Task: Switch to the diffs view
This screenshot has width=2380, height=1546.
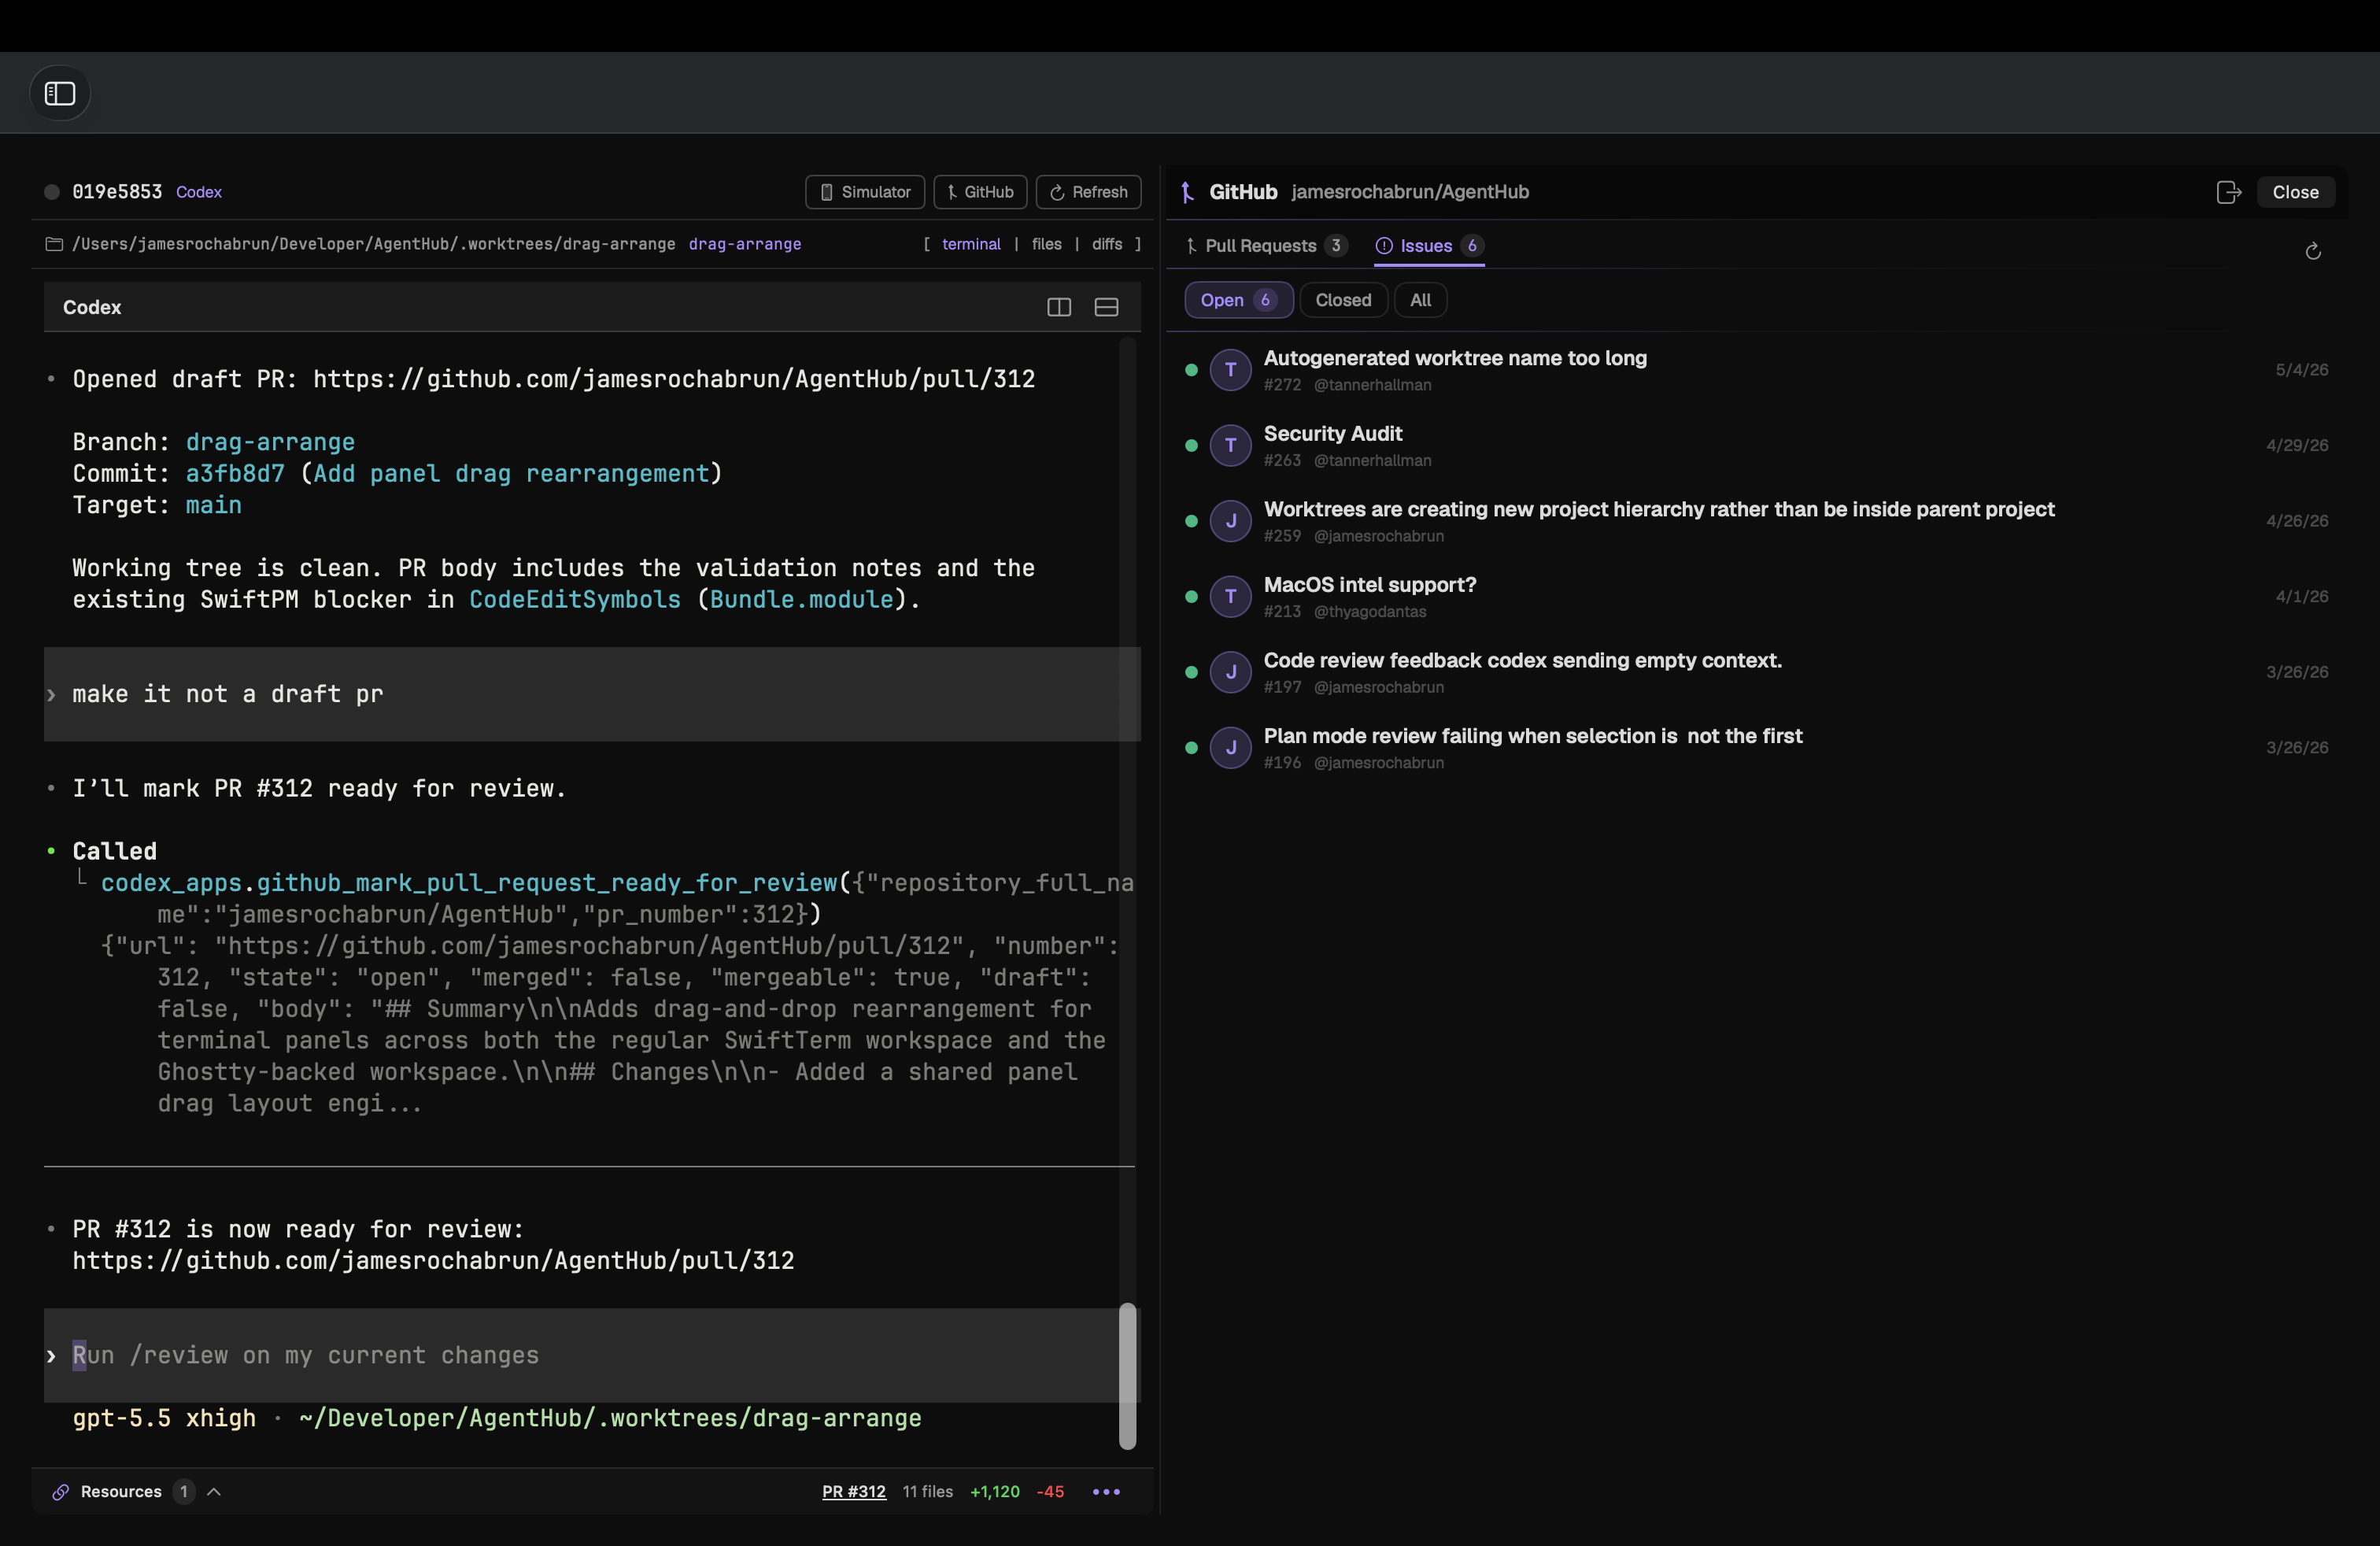Action: 1106,244
